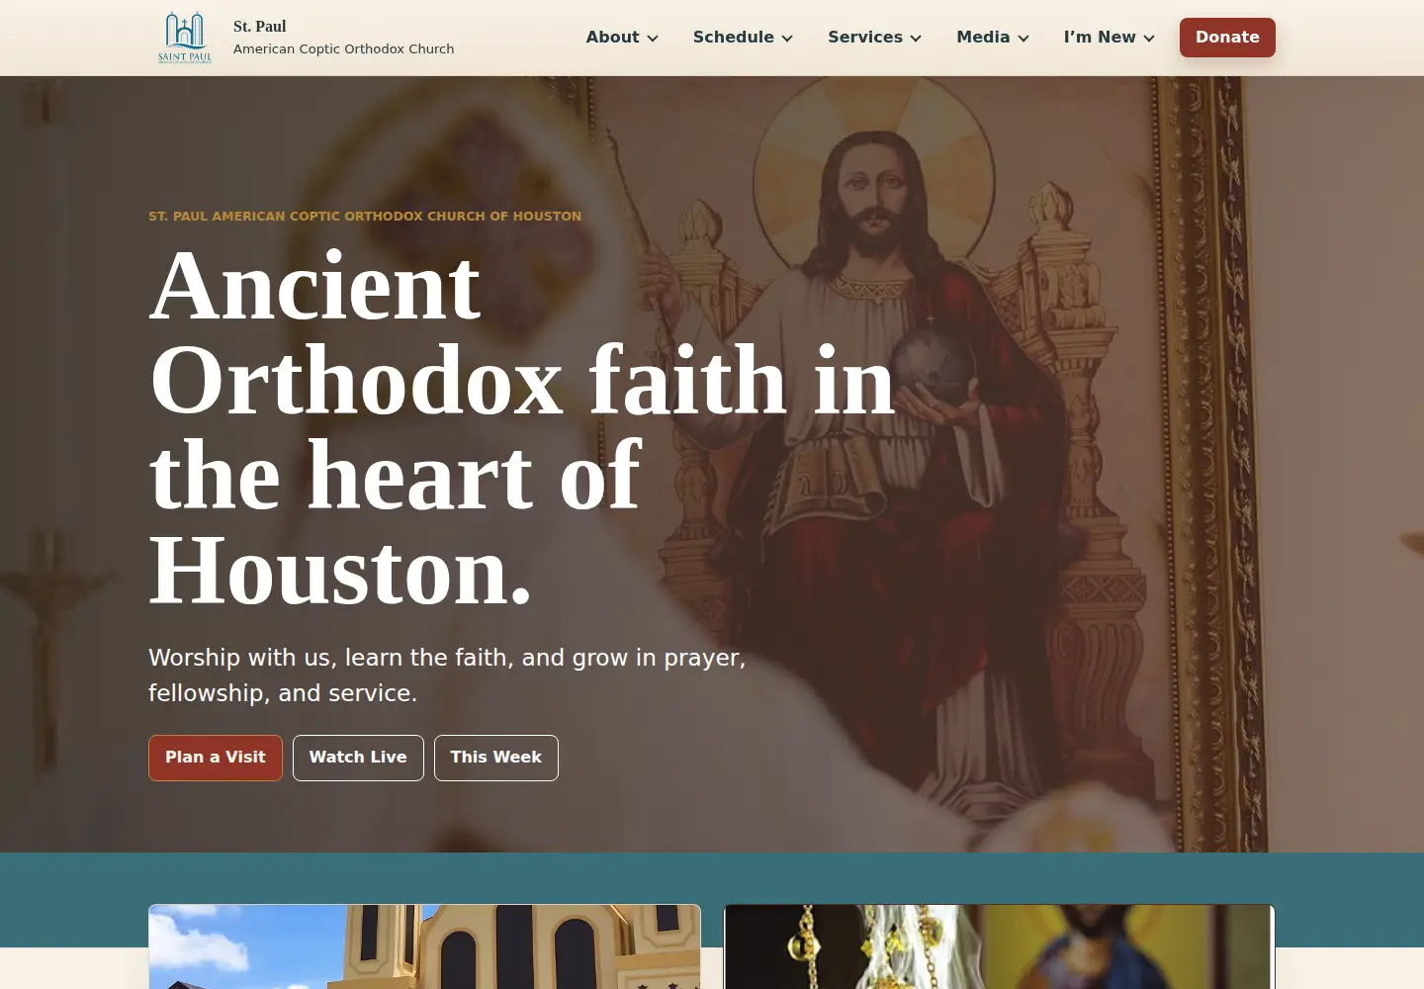Click the I'm New menu label
This screenshot has width=1424, height=989.
pos(1100,38)
